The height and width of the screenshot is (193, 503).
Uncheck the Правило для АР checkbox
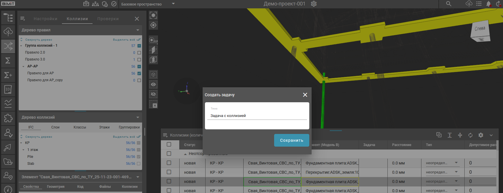coord(139,73)
